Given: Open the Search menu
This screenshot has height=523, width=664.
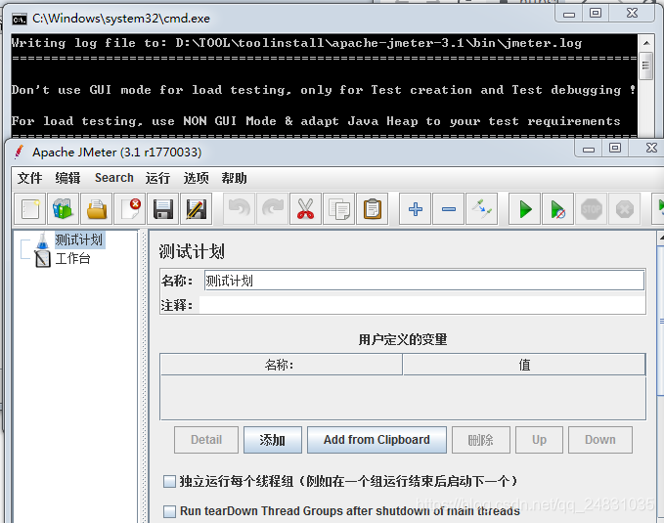Looking at the screenshot, I should click(x=113, y=178).
